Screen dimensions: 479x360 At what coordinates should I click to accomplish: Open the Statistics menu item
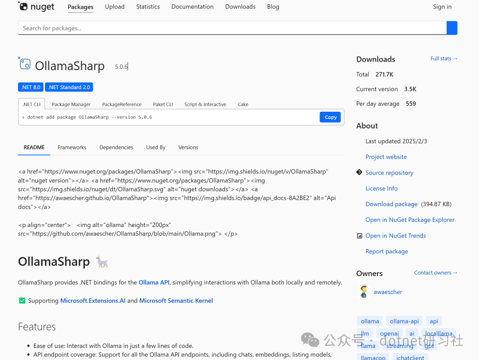pos(148,7)
